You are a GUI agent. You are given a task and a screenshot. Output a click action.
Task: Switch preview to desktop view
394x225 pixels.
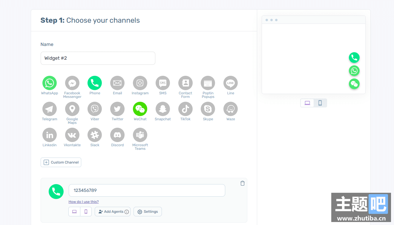[x=307, y=103]
